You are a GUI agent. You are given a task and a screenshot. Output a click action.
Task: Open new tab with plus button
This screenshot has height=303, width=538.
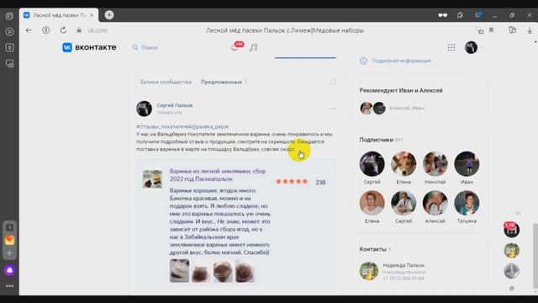tap(109, 15)
